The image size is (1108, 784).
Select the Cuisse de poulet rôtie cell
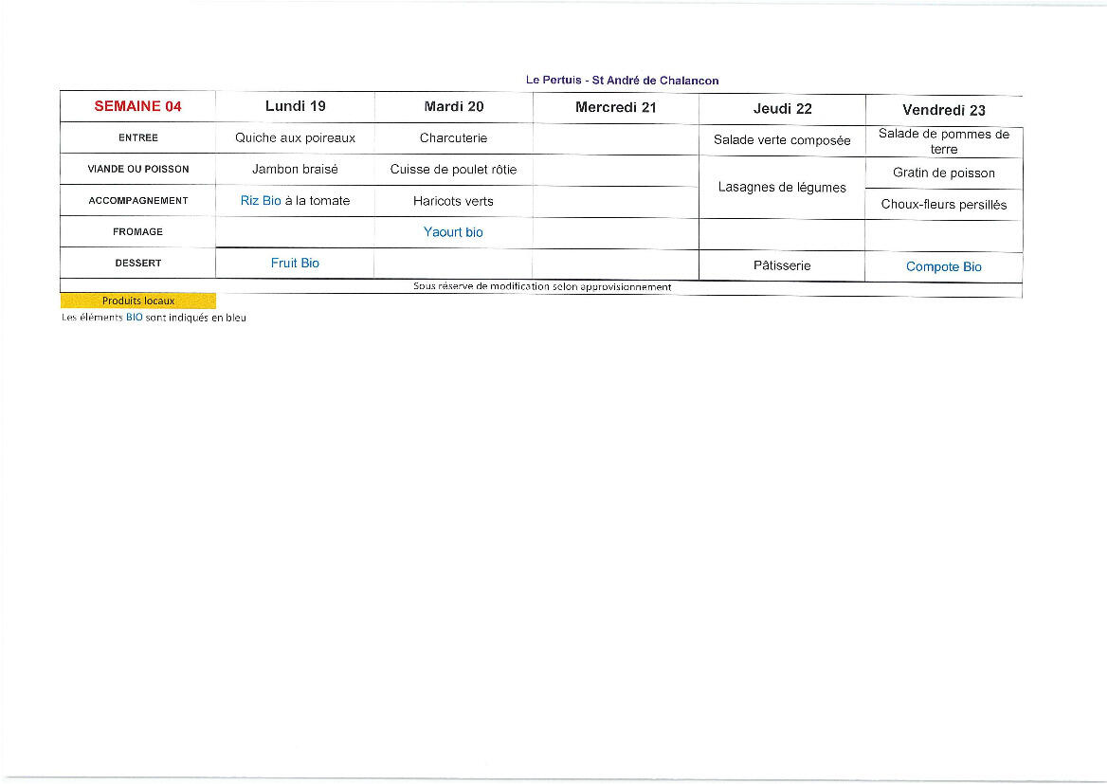[453, 170]
